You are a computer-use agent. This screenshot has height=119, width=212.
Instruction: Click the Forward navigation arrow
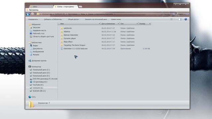tap(32, 14)
